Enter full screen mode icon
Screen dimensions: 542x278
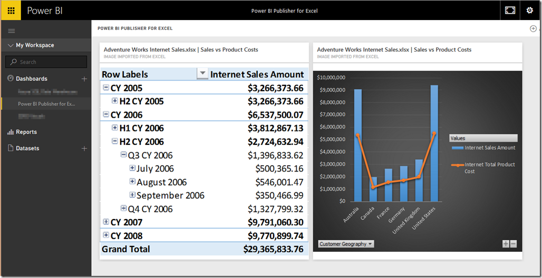510,11
